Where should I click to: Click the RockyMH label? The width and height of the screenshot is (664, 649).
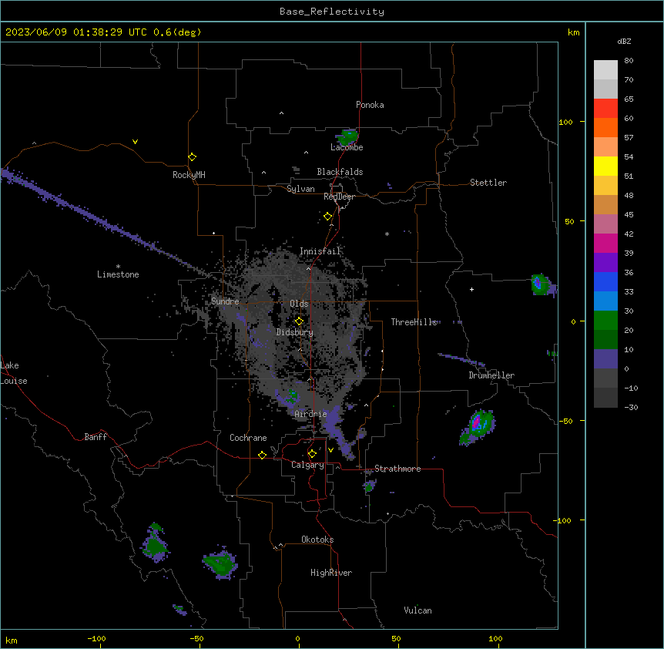[x=189, y=175]
